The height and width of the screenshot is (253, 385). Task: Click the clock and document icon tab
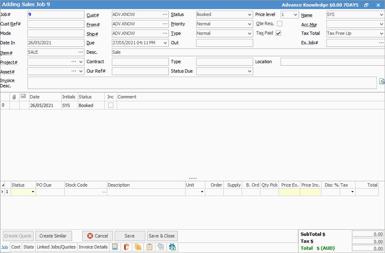point(161,247)
